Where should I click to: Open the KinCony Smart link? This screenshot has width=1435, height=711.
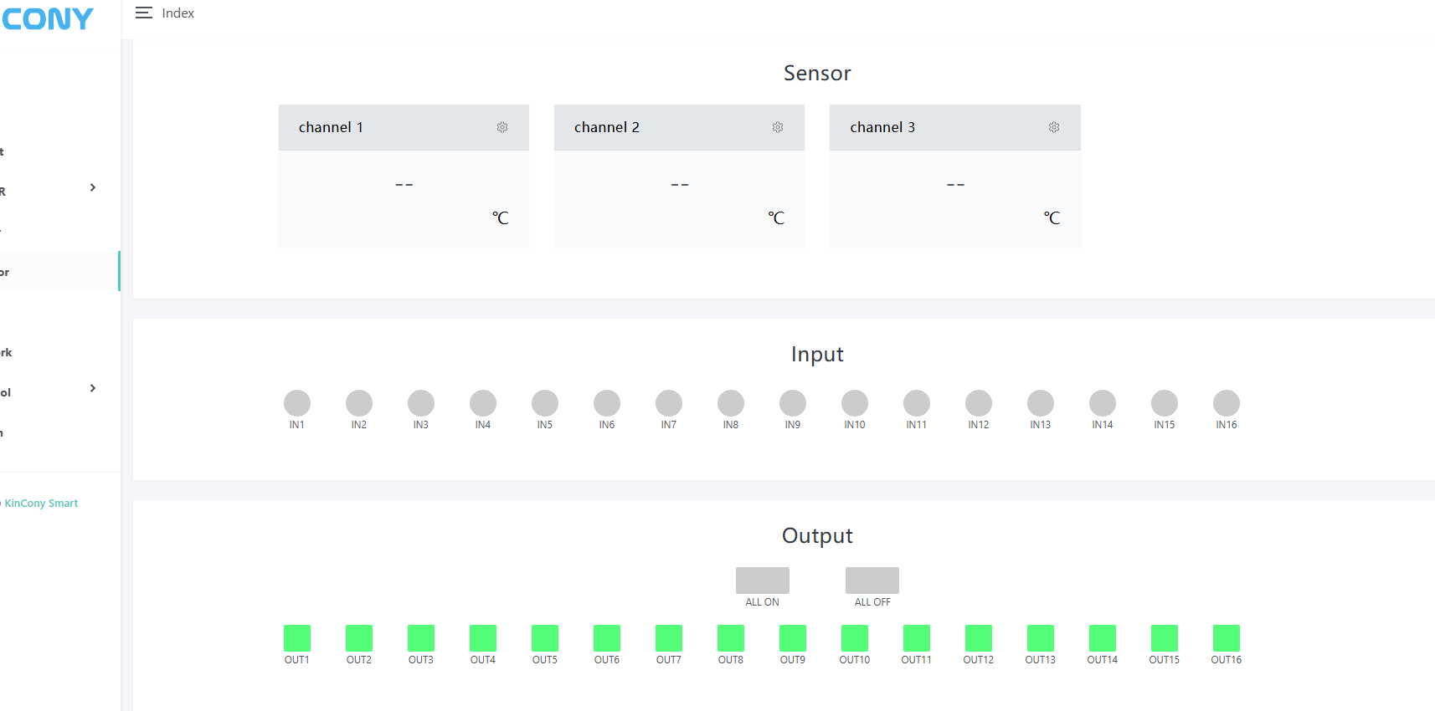click(41, 504)
